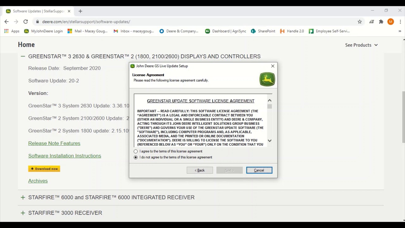Click page scrollbar down arrow
Screen dimensions: 405x228
click(x=403, y=220)
